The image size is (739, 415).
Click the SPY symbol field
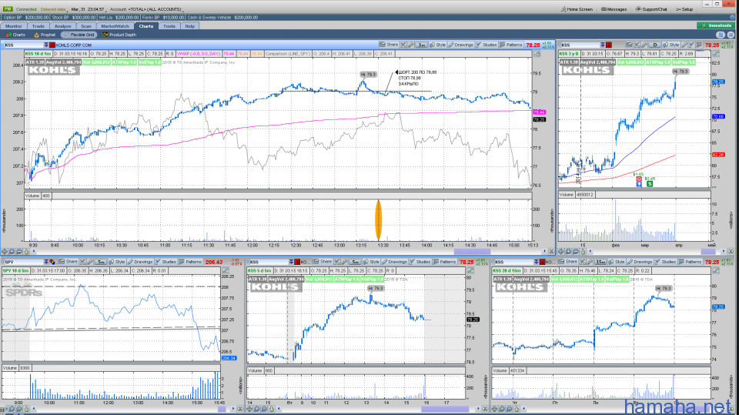click(x=24, y=262)
